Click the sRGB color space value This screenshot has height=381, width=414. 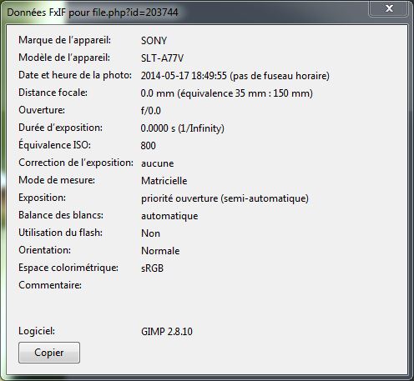coord(152,268)
